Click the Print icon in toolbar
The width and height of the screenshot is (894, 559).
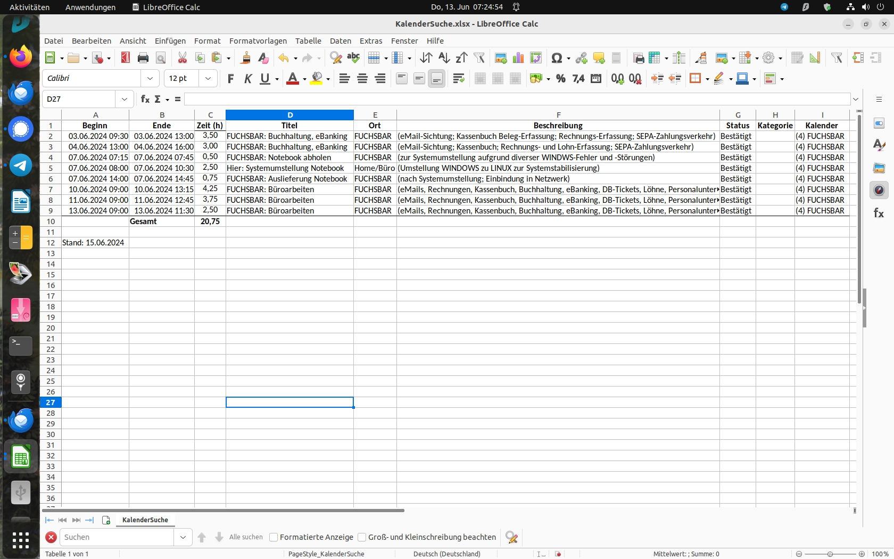(x=143, y=58)
